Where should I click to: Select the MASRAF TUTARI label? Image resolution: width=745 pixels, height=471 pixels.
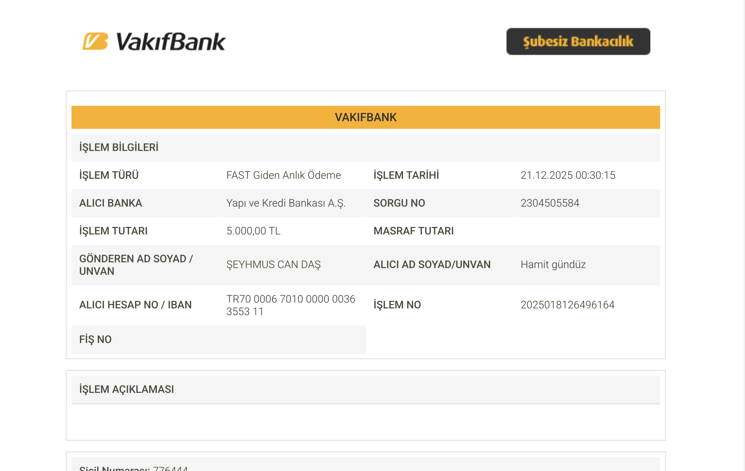coord(414,231)
